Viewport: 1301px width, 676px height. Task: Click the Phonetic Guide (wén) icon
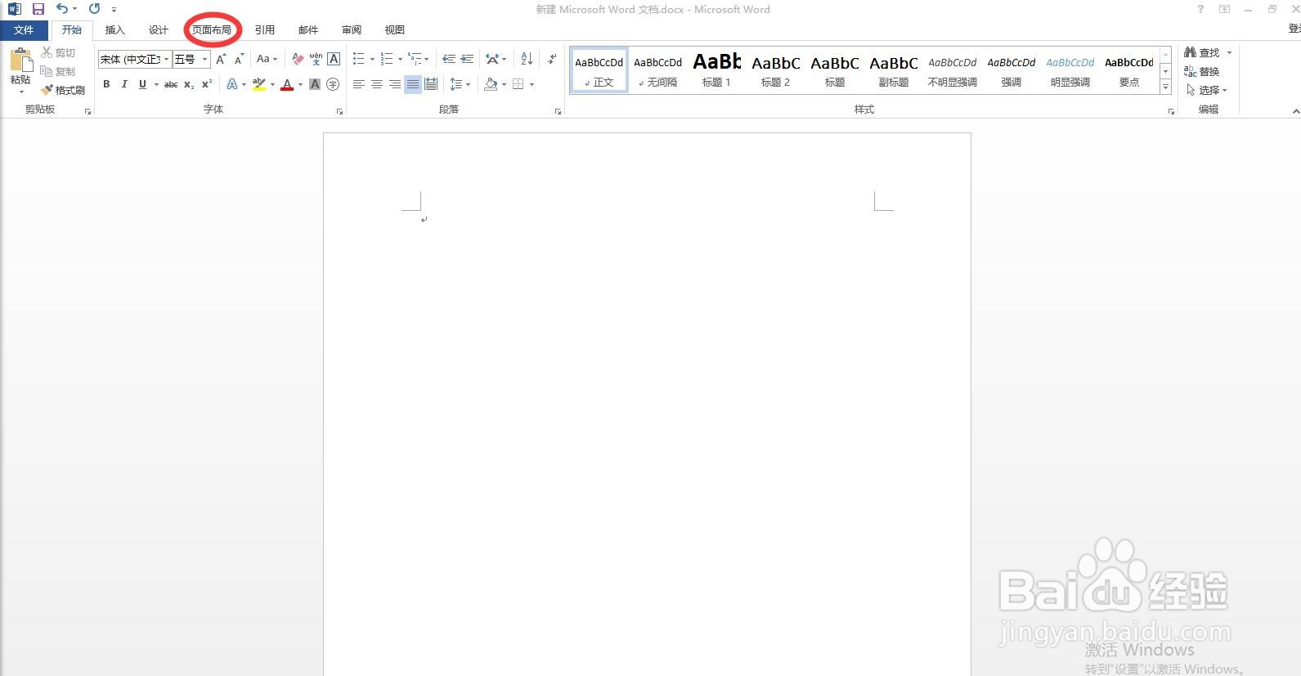point(316,59)
